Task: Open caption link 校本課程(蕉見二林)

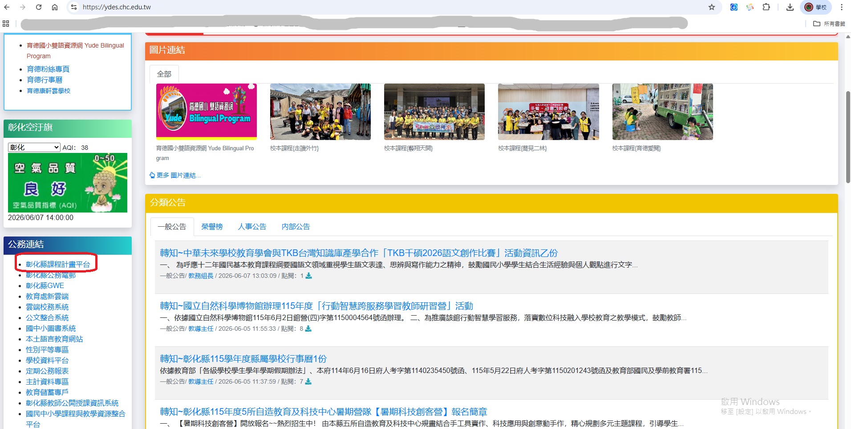Action: point(522,148)
